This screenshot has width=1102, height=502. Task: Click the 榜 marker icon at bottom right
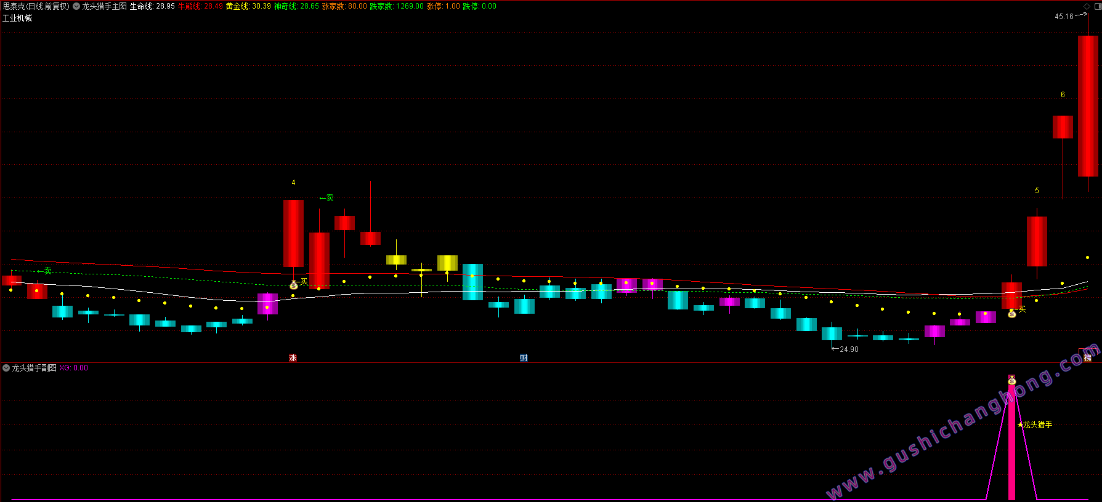coord(1087,357)
